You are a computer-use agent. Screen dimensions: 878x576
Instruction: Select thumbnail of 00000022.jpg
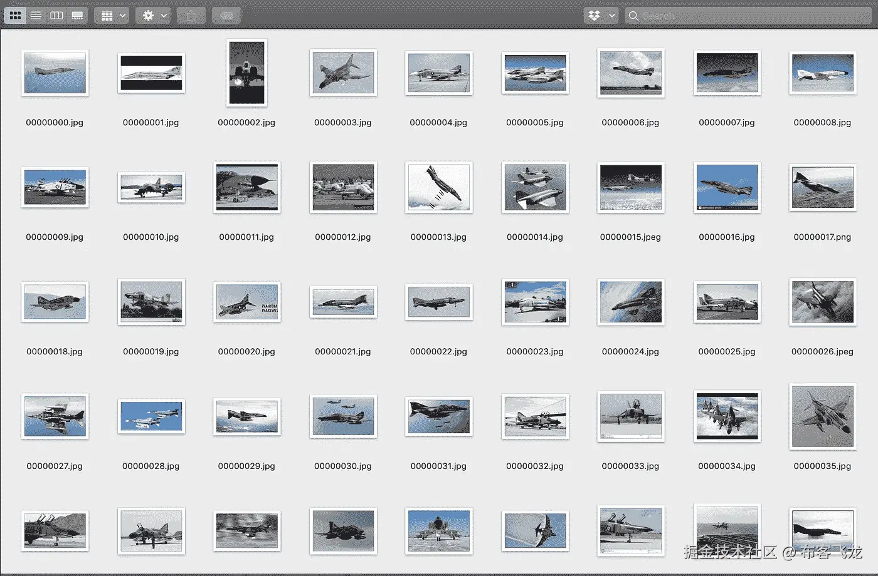(438, 302)
